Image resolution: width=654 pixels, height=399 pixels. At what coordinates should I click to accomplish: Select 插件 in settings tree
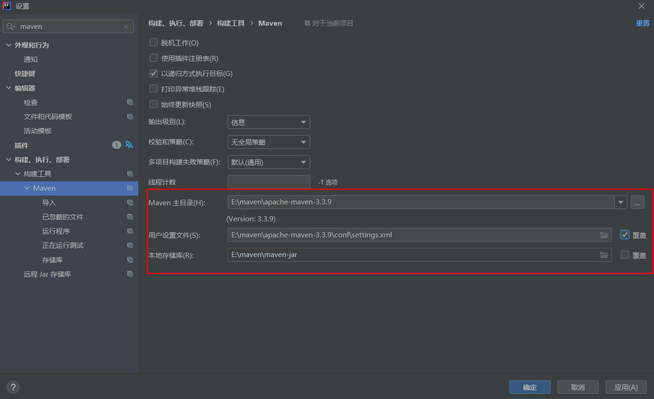22,145
